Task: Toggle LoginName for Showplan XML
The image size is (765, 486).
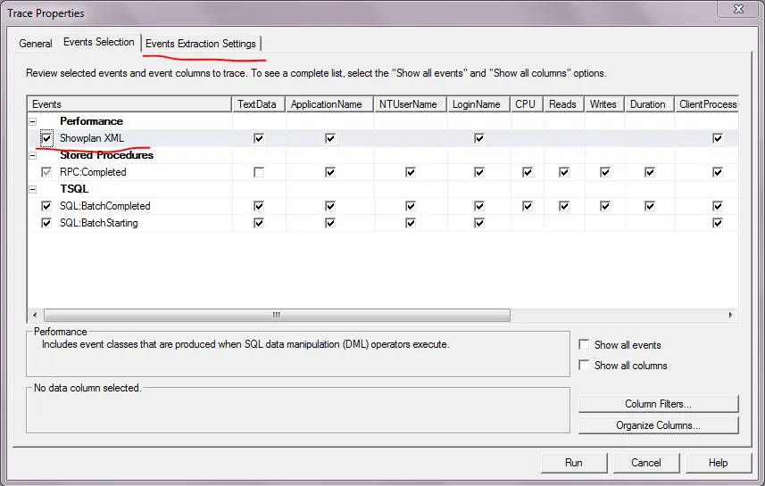Action: pyautogui.click(x=479, y=138)
